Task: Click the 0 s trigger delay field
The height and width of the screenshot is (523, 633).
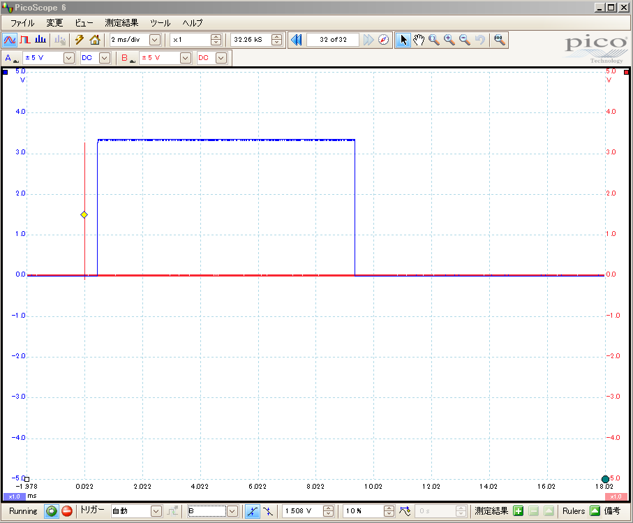Action: 435,511
